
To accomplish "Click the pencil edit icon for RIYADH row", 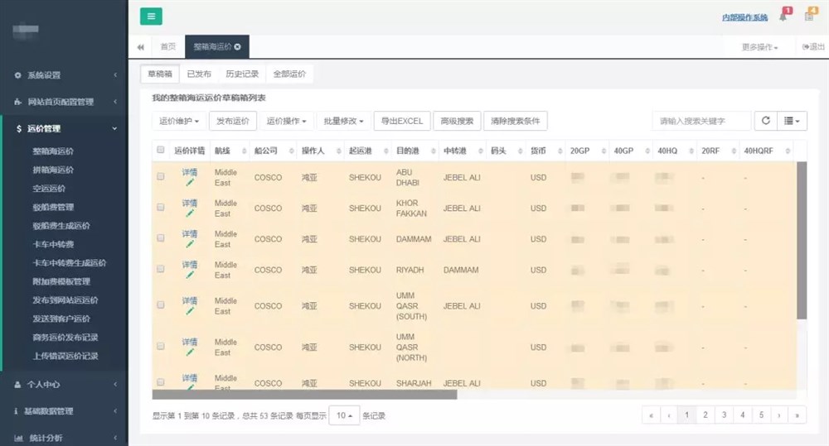I will coord(190,275).
